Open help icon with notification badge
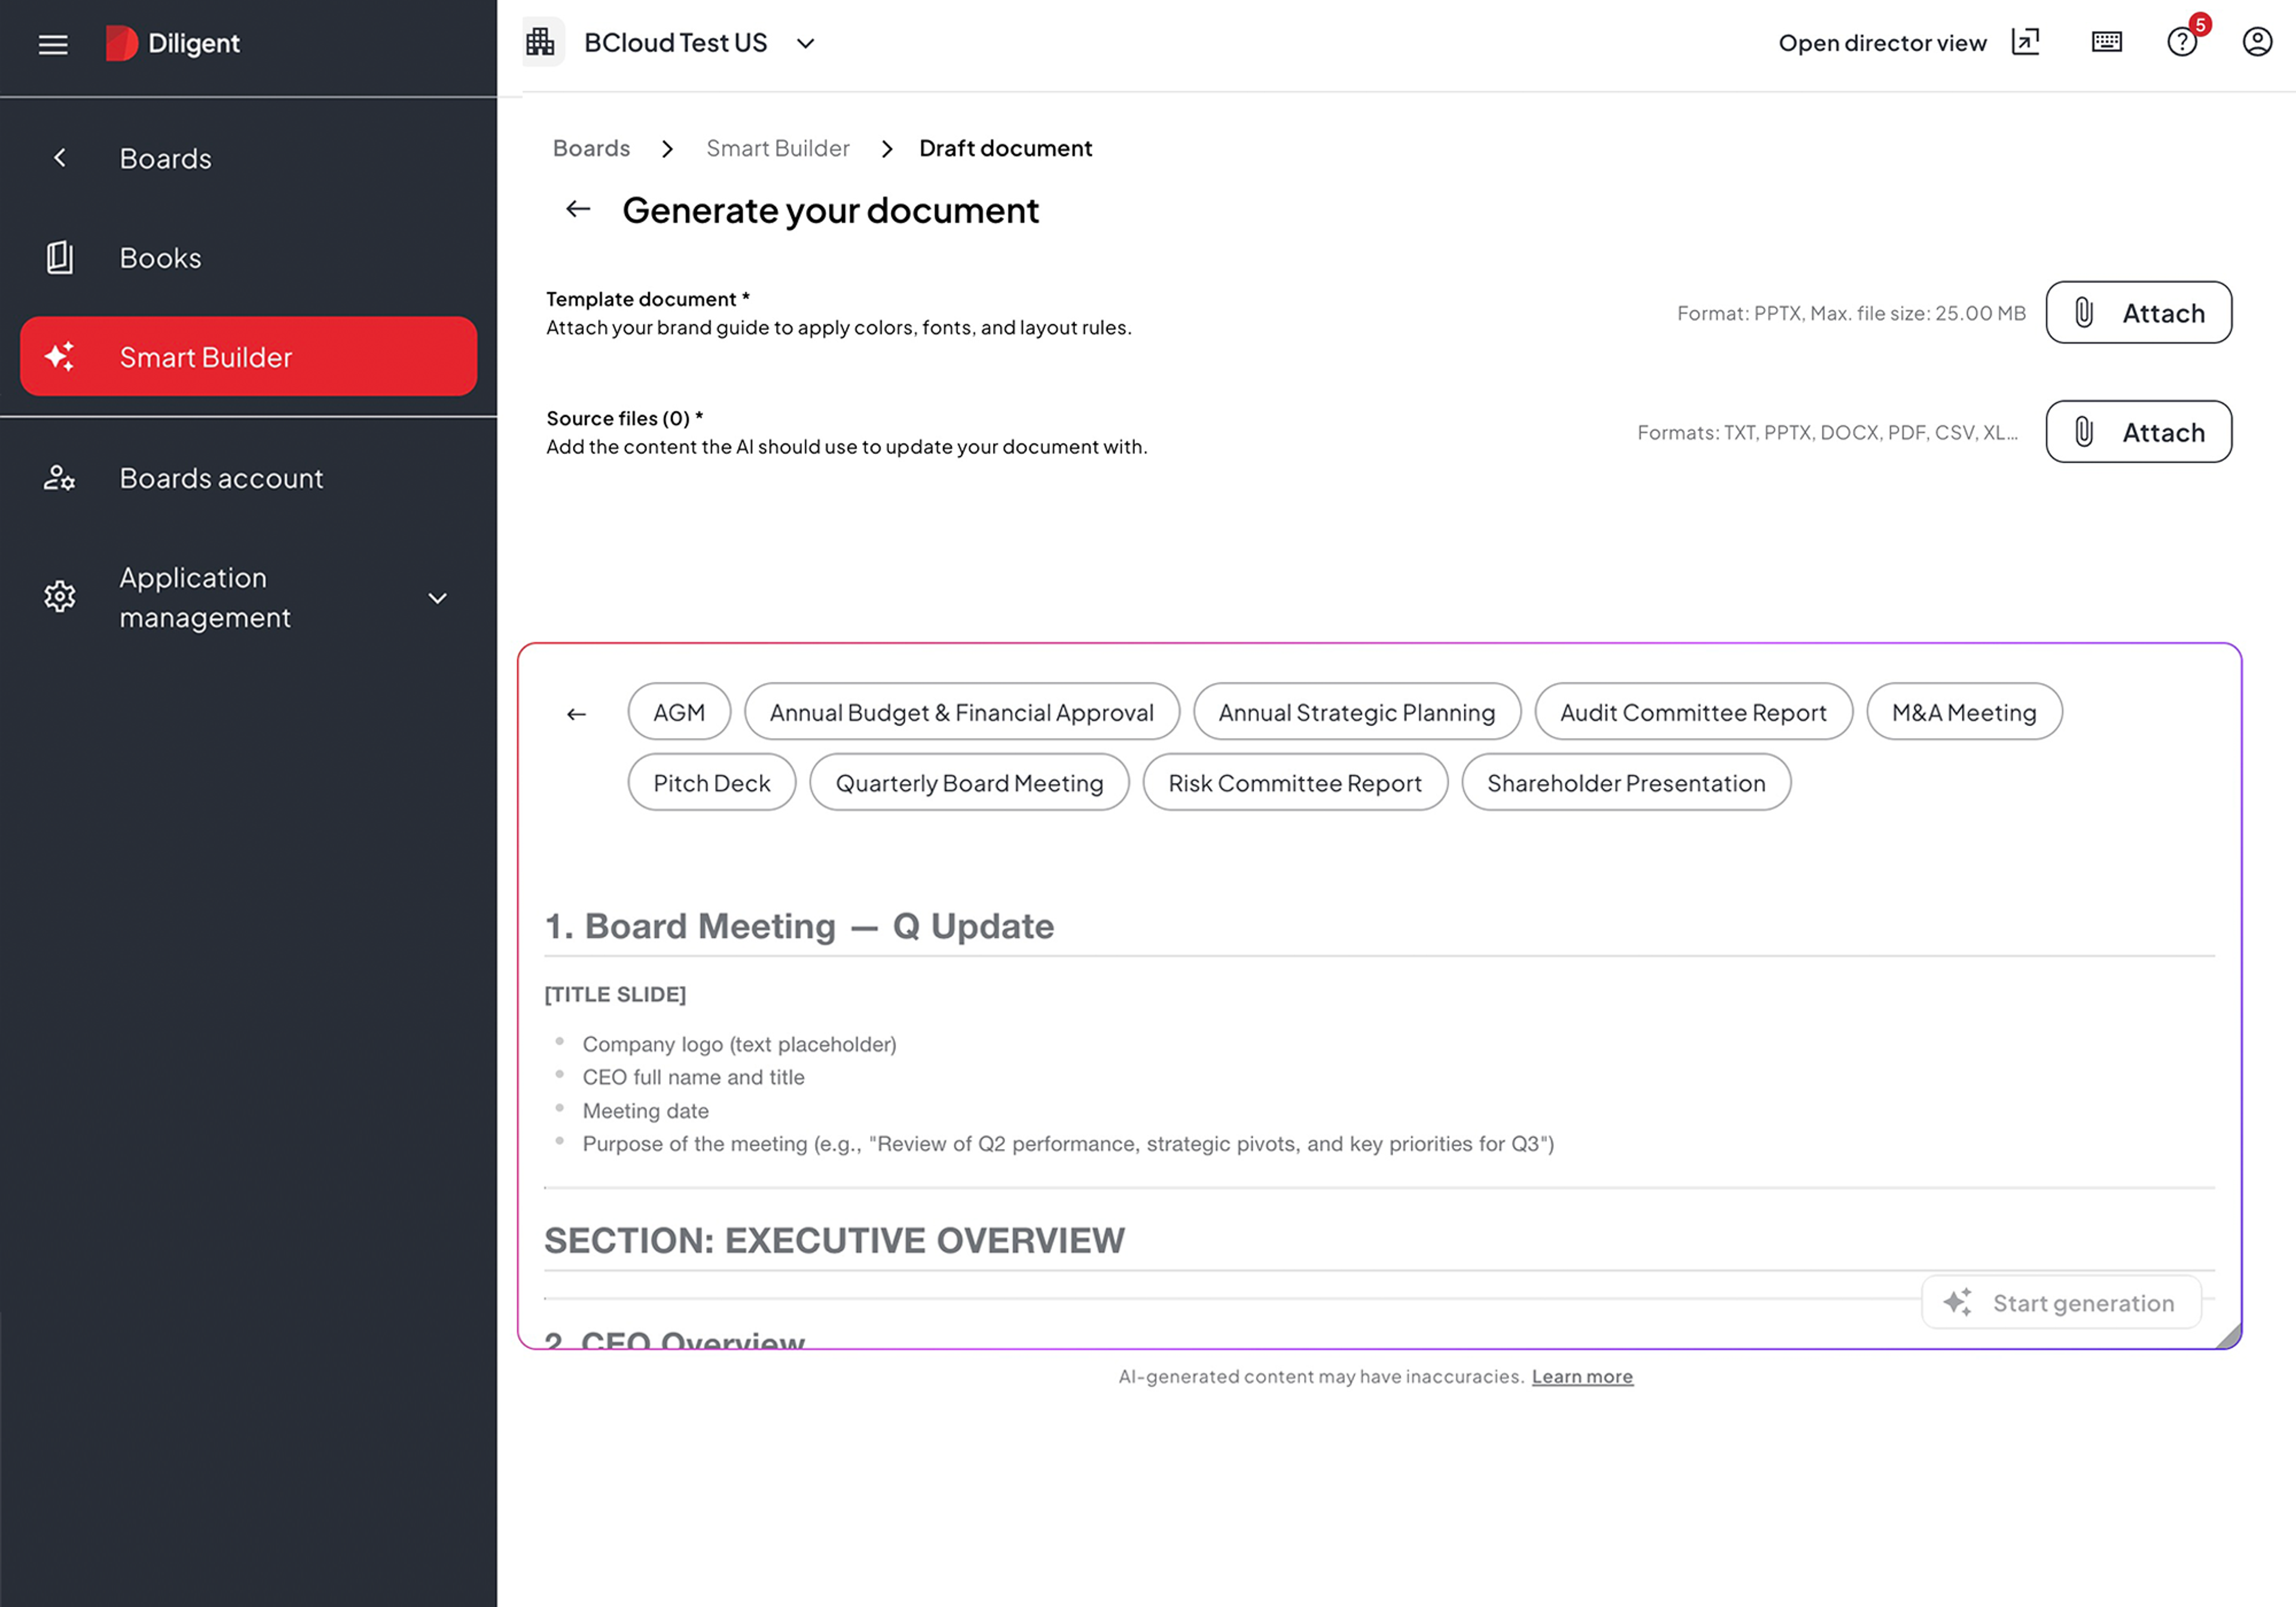This screenshot has width=2296, height=1607. pyautogui.click(x=2182, y=42)
